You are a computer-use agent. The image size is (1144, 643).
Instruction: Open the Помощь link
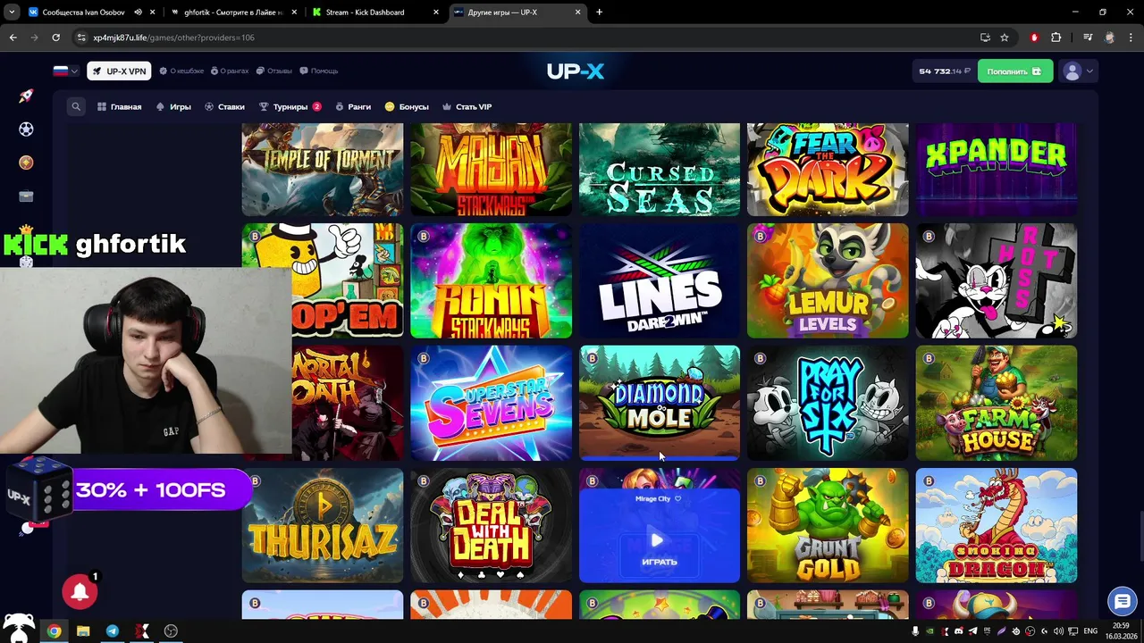[x=319, y=71]
